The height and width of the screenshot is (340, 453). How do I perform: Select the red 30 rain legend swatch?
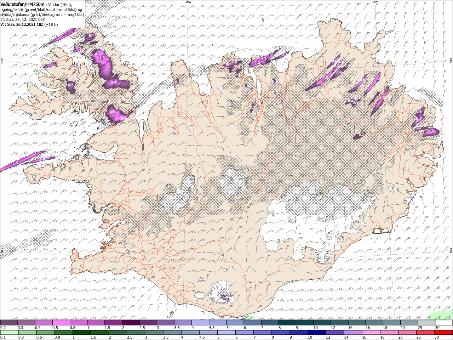(x=443, y=333)
